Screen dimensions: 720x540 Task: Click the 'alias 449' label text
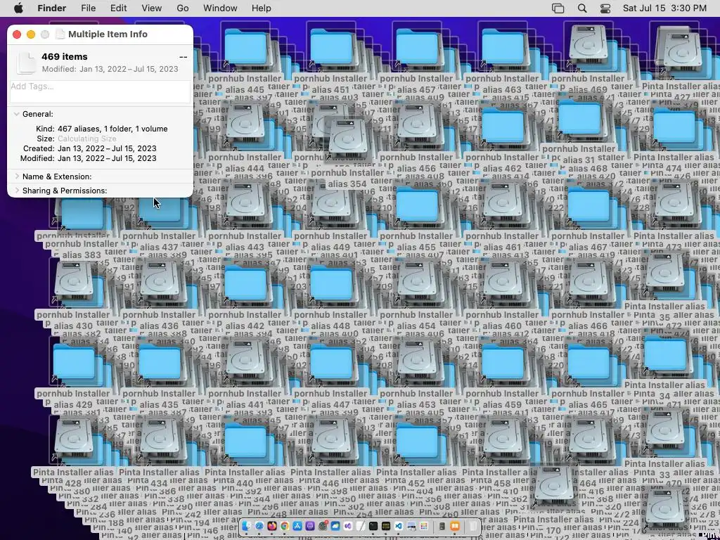[x=331, y=247]
